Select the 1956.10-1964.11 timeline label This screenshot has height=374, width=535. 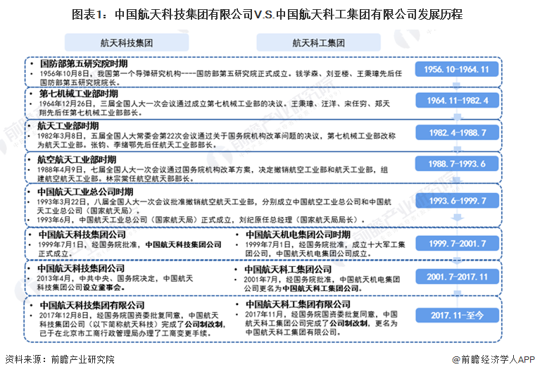point(457,69)
